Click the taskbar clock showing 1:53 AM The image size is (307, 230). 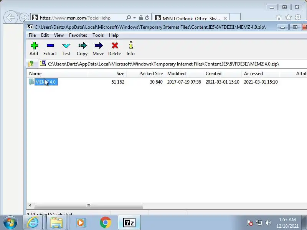pos(287,223)
